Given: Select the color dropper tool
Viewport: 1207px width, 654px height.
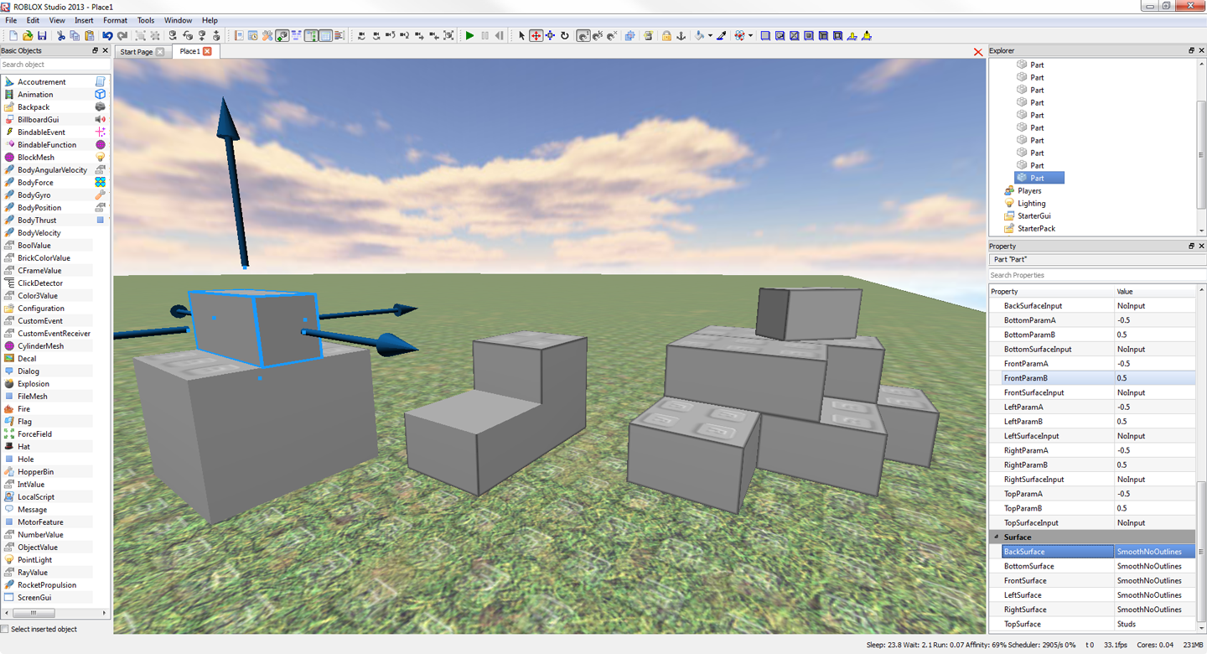Looking at the screenshot, I should pos(722,36).
